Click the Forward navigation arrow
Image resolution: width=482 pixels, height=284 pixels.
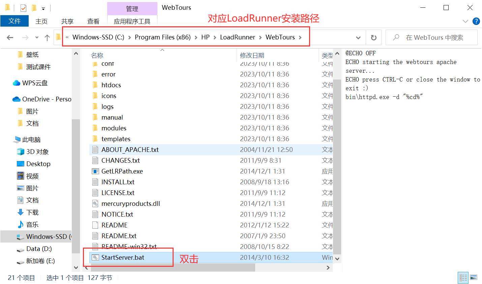coord(25,37)
